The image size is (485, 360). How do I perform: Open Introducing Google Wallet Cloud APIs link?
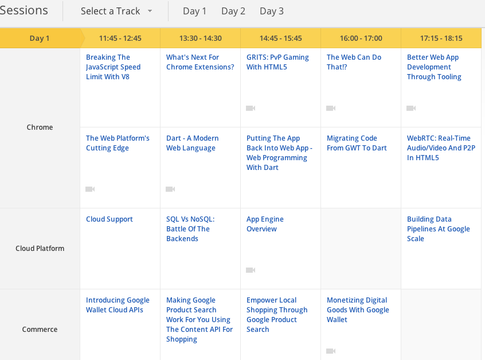(x=118, y=305)
